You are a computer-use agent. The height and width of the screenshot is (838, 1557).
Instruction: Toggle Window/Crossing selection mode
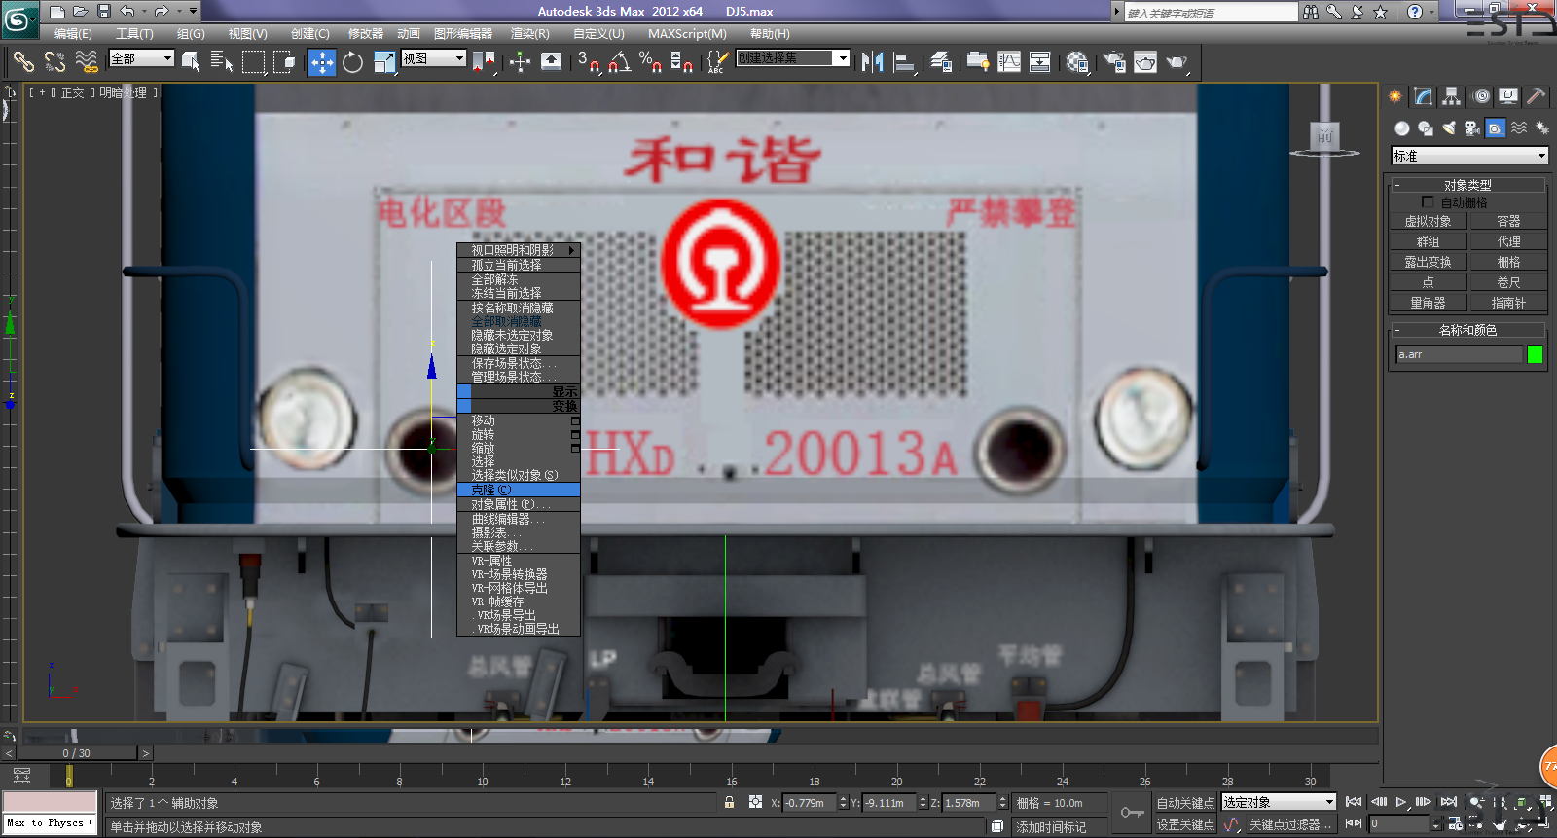[x=284, y=62]
